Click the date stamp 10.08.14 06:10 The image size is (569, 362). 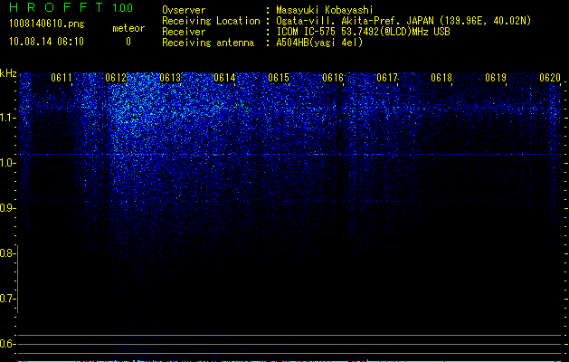(46, 42)
